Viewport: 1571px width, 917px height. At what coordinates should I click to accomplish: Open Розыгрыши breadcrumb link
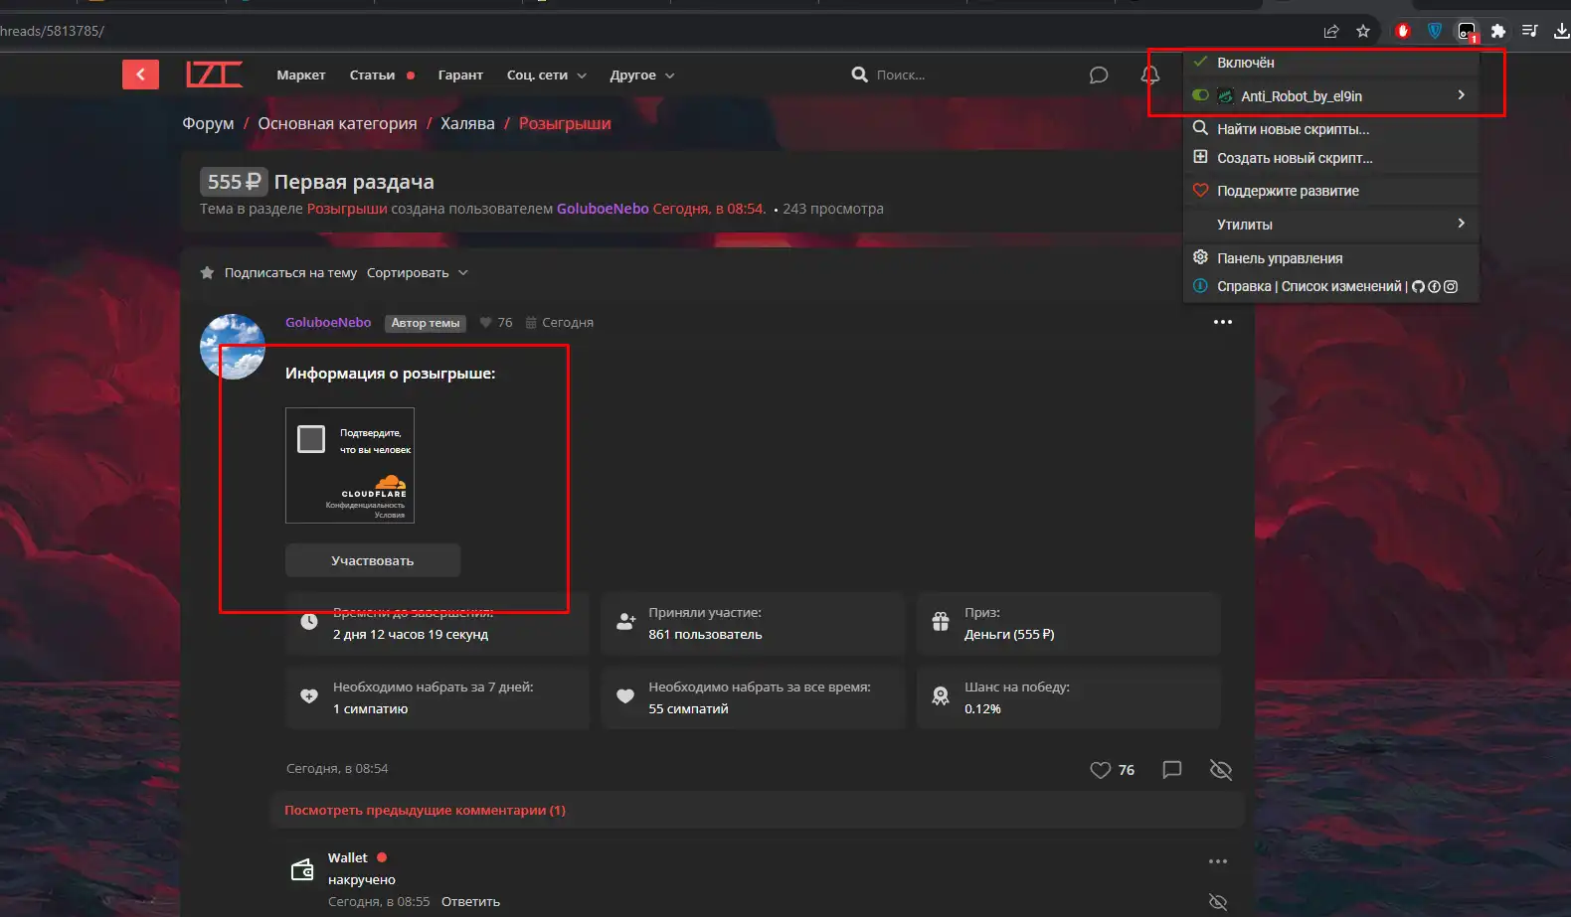565,123
